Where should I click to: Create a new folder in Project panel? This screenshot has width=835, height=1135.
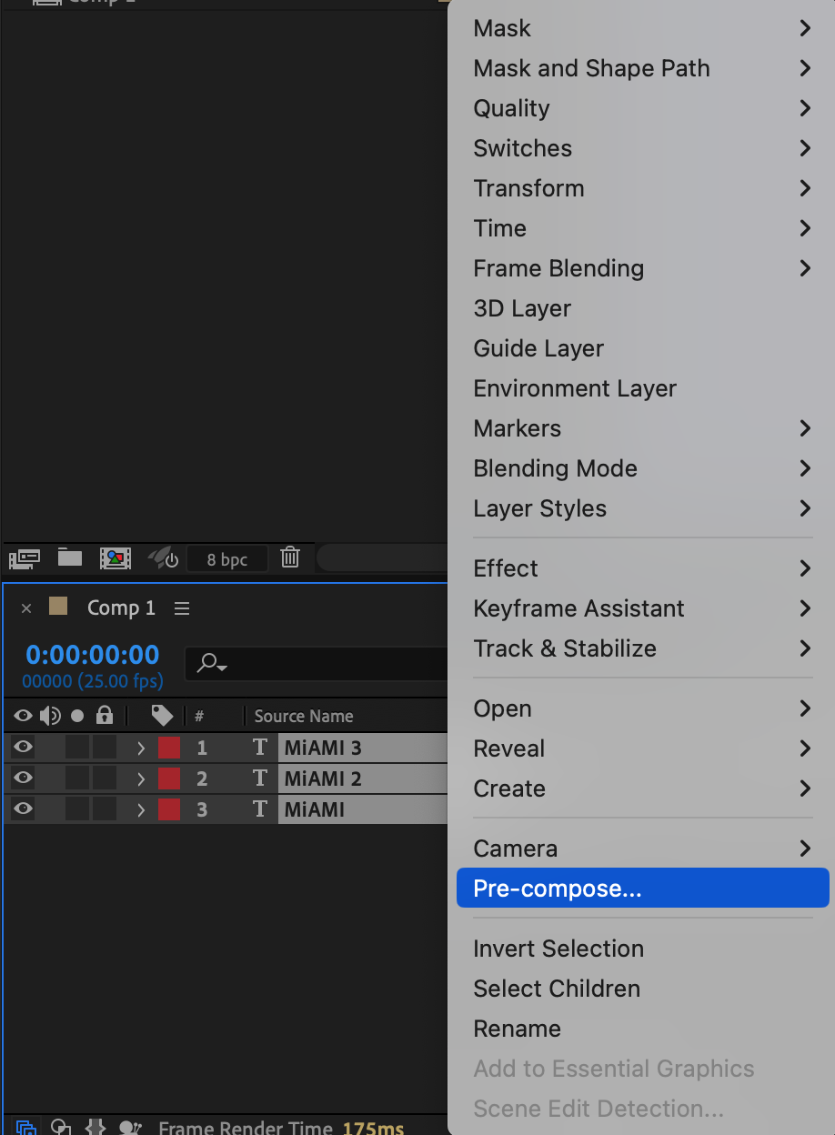tap(70, 557)
